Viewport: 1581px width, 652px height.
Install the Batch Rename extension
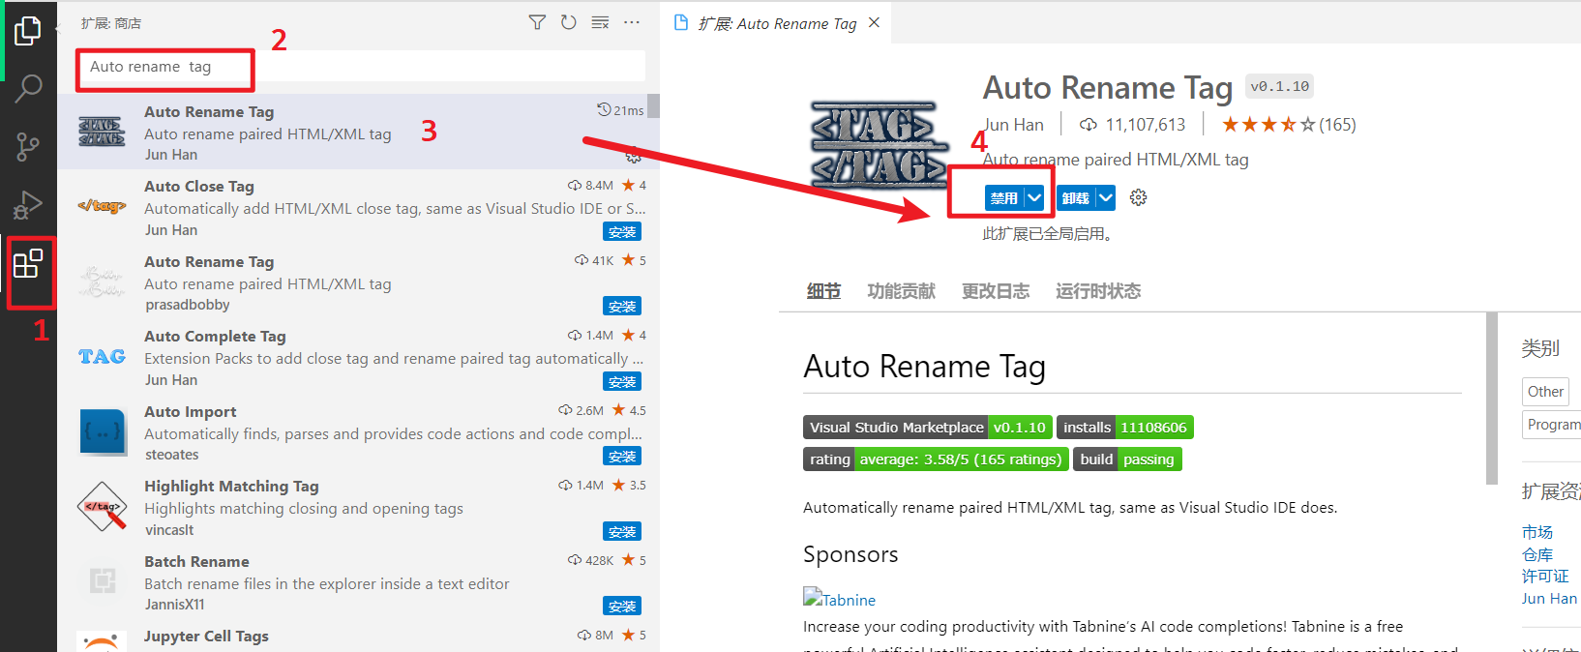point(622,607)
